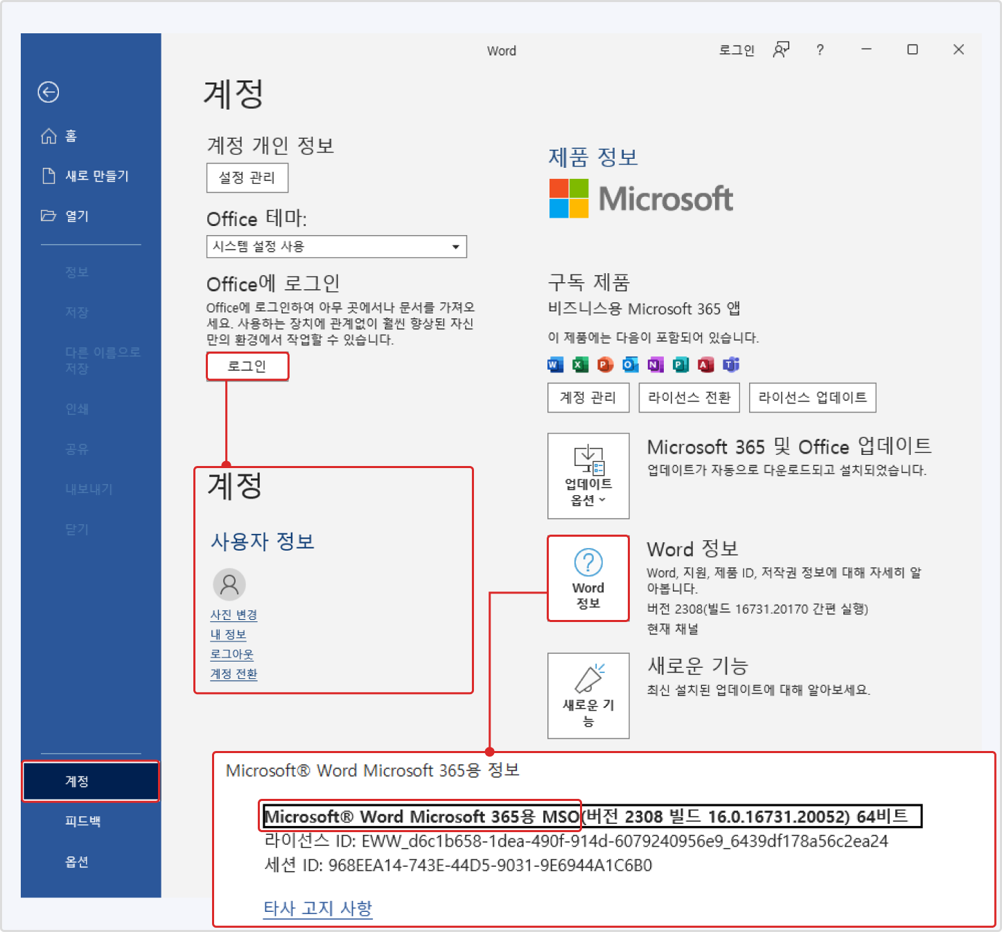Click the Excel app icon
Screen dimensions: 1002x932
(x=580, y=365)
